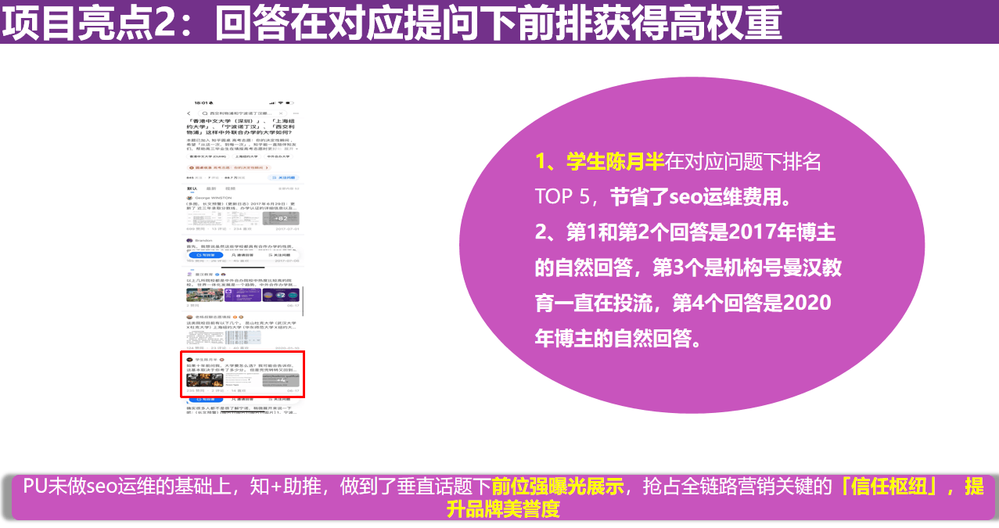The height and width of the screenshot is (528, 999).
Task: Expand the question description with 展开
Action: tap(290, 149)
